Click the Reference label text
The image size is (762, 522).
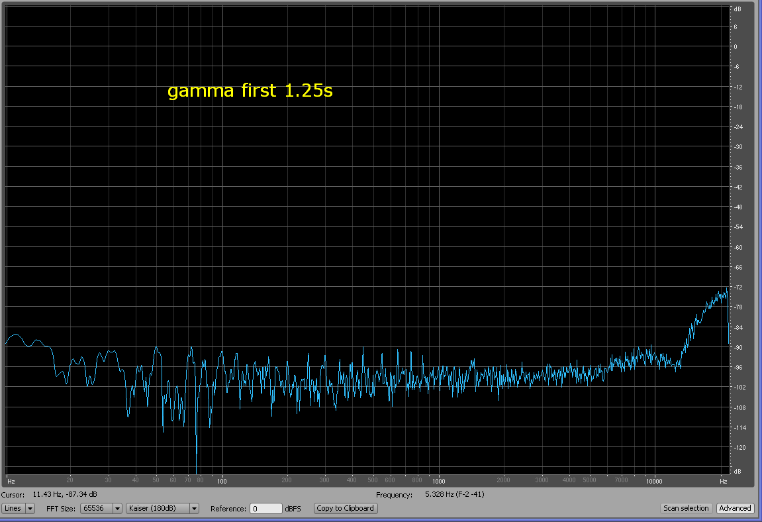tap(228, 509)
